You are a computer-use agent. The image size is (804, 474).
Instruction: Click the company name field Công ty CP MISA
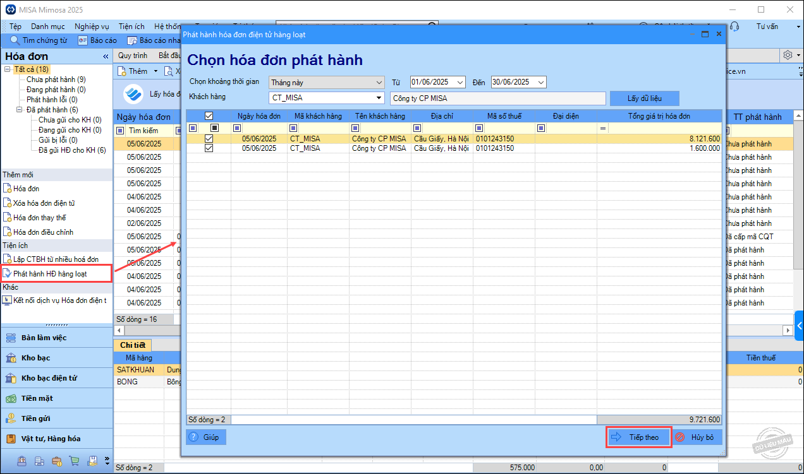[498, 98]
